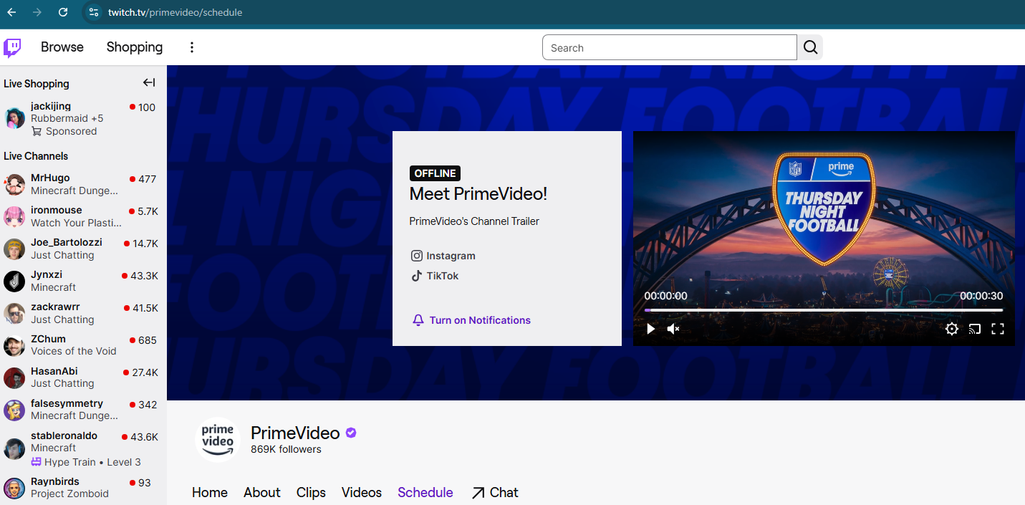The image size is (1025, 505).
Task: Switch to the Home tab
Action: [210, 492]
